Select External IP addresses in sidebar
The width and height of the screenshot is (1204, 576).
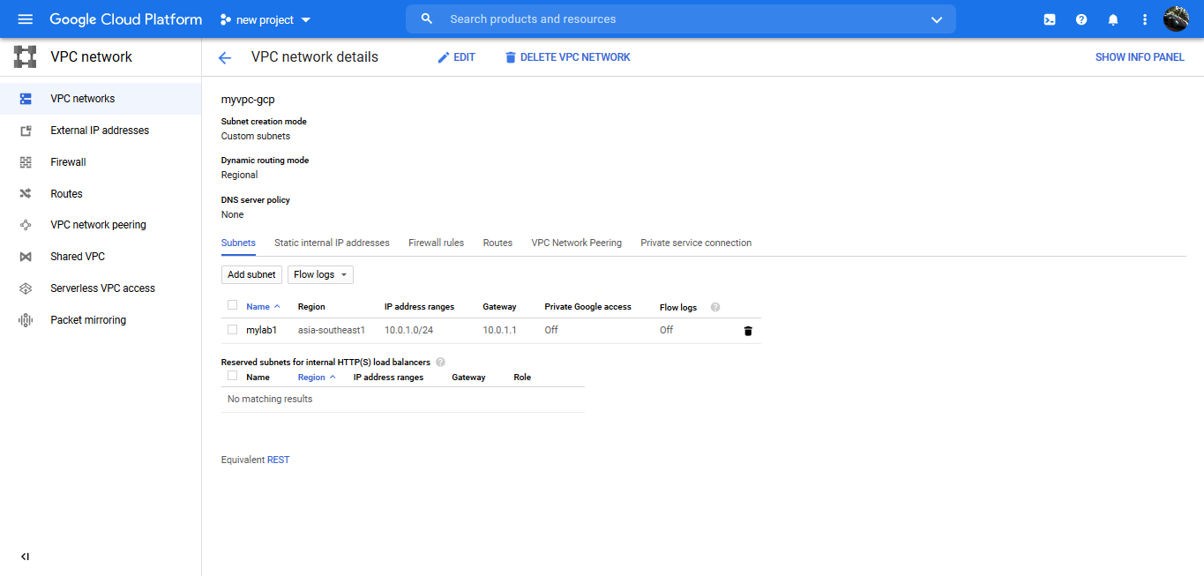click(x=101, y=131)
